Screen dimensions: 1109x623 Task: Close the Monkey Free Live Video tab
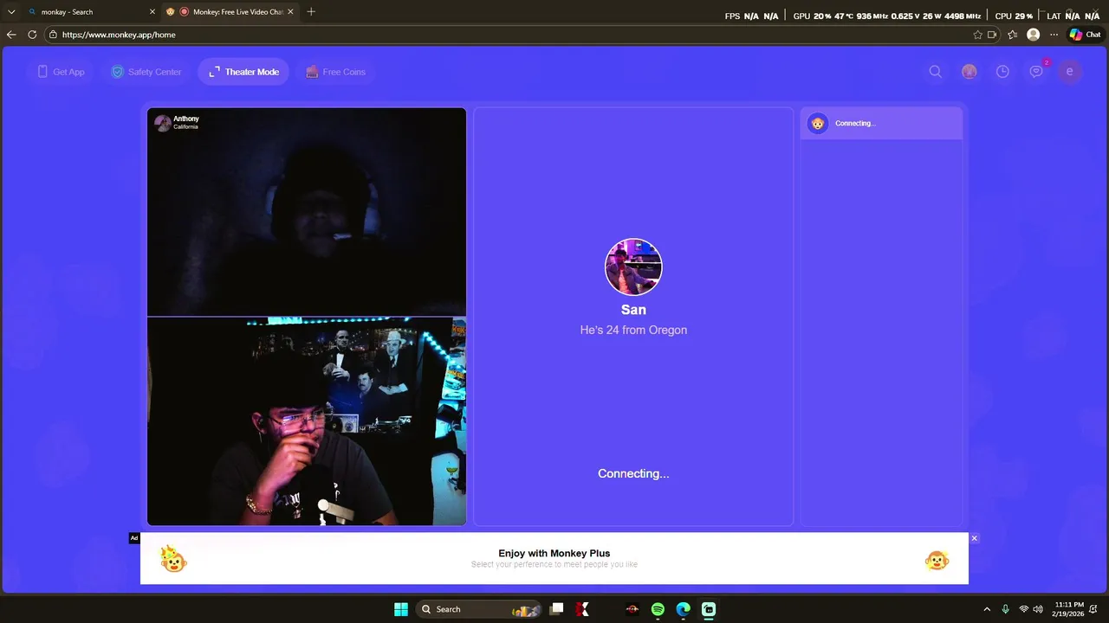tap(290, 12)
